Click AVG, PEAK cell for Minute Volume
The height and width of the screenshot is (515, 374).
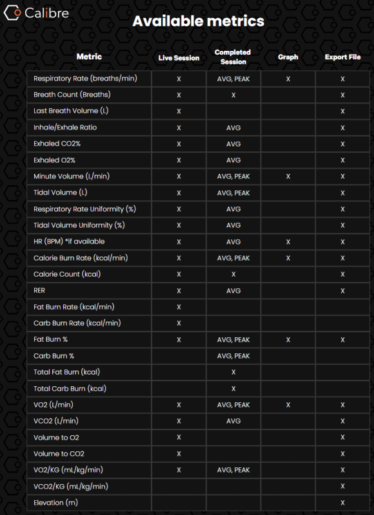click(x=233, y=176)
